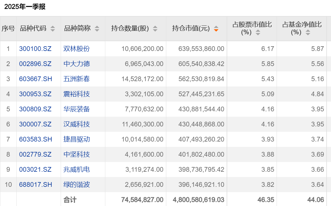The height and width of the screenshot is (206, 331).
Task: Toggle 持仓市值(元) sort order arrow
Action: pos(216,29)
